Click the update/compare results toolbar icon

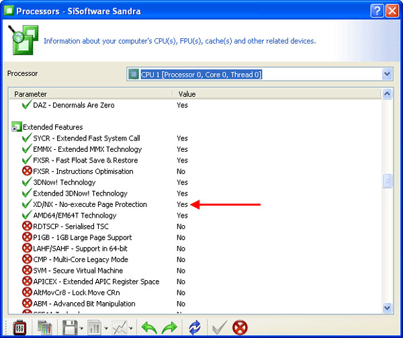coord(45,327)
